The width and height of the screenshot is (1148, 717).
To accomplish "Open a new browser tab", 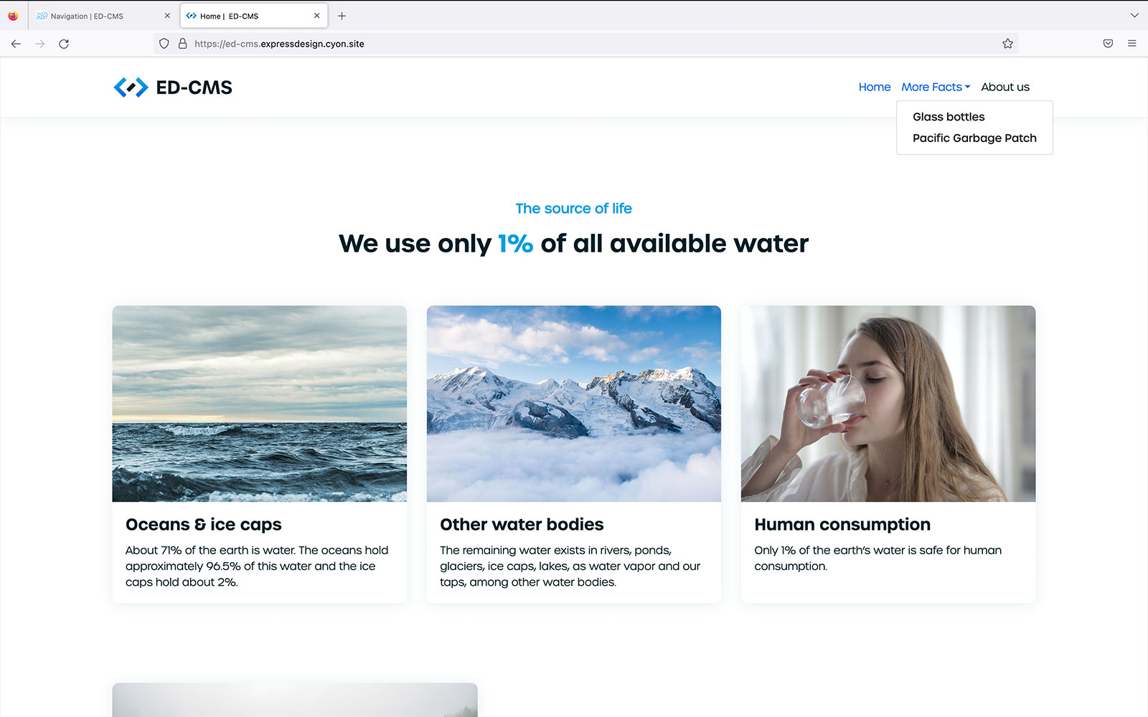I will (x=342, y=16).
